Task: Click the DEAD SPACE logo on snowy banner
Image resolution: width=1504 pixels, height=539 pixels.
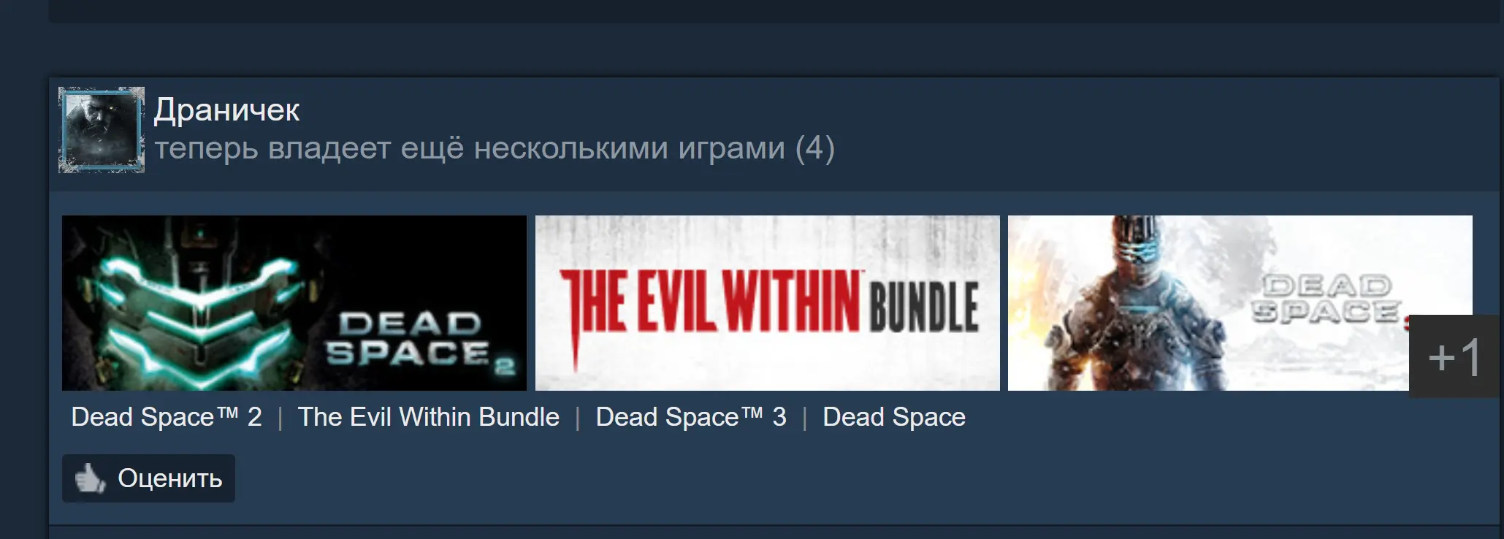Action: (x=1326, y=299)
